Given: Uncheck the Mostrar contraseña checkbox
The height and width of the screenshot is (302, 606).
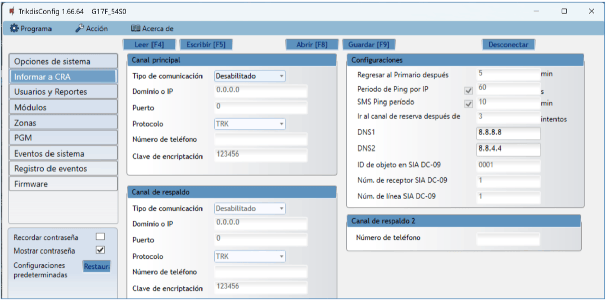Looking at the screenshot, I should [100, 250].
